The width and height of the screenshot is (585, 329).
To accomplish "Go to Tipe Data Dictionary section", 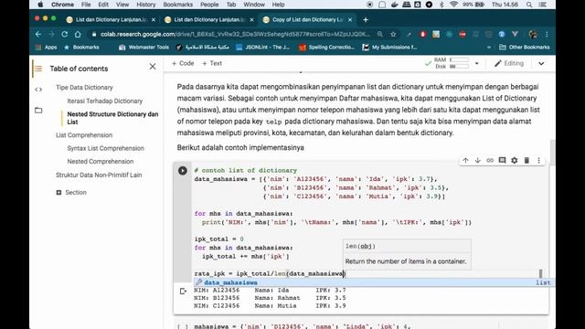I will click(x=84, y=88).
